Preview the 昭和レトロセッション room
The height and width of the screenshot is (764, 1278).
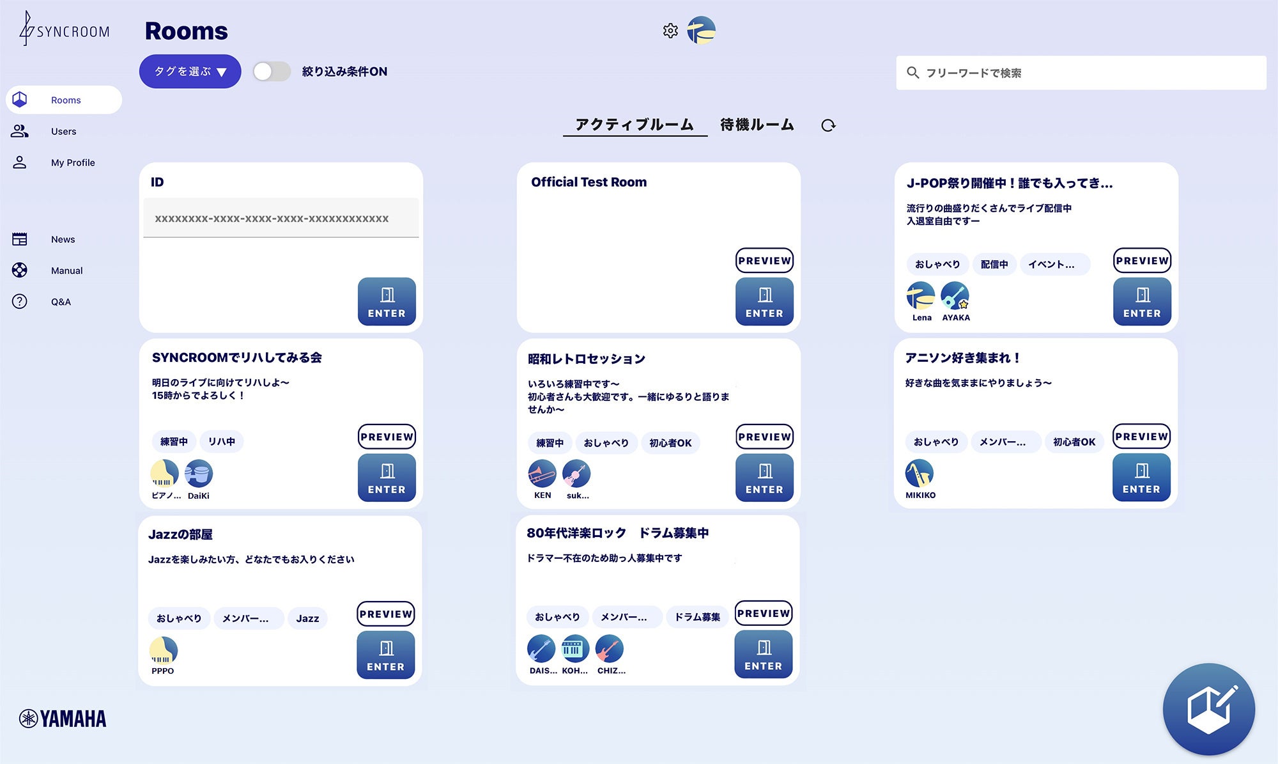[x=764, y=437]
